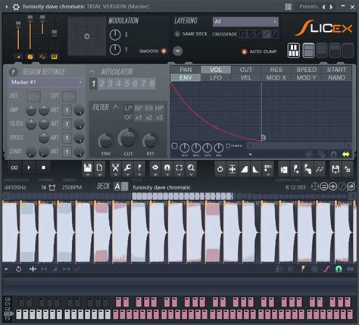This screenshot has width=359, height=325.
Task: Select the x2 filter slope
Action: tap(149, 117)
